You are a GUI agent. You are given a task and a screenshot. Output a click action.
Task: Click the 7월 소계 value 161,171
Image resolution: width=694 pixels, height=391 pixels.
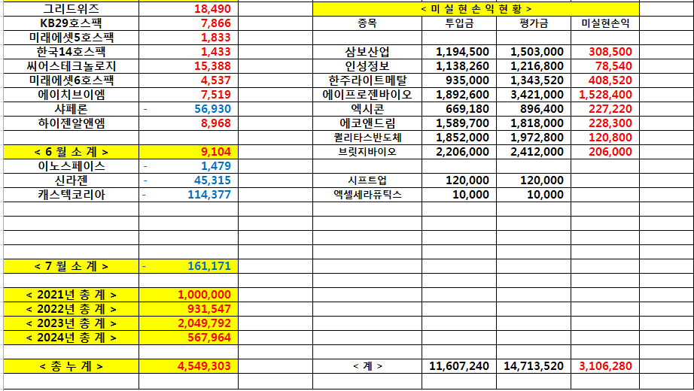pyautogui.click(x=209, y=266)
